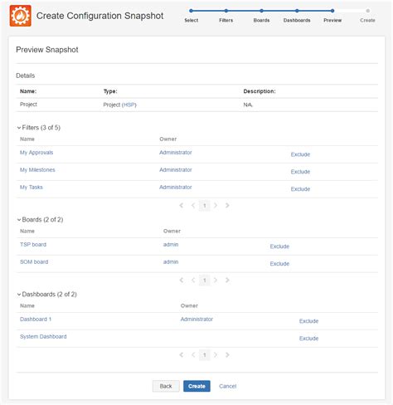Click the Boards step marker dot
The width and height of the screenshot is (393, 405).
[261, 11]
